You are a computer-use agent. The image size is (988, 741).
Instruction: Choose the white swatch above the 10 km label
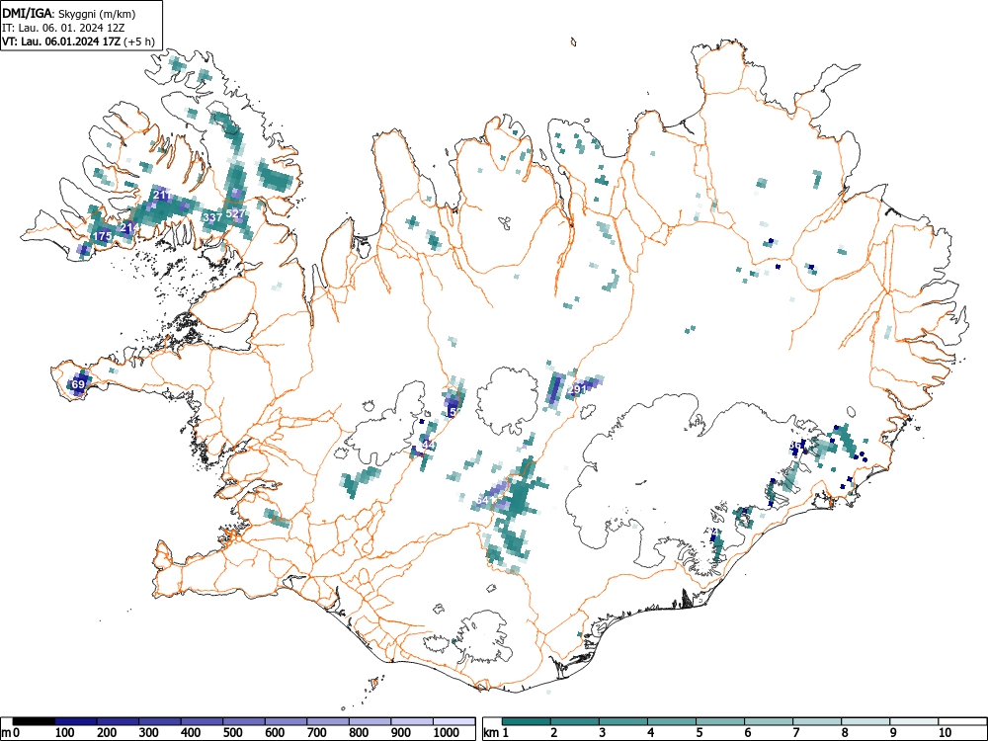click(962, 721)
